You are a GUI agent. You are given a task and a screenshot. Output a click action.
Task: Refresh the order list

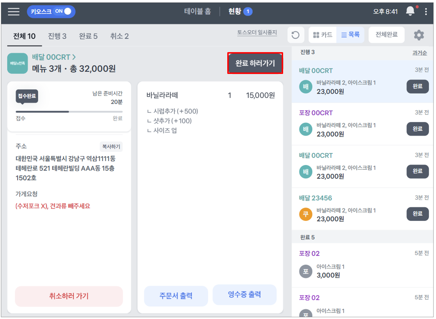[295, 35]
